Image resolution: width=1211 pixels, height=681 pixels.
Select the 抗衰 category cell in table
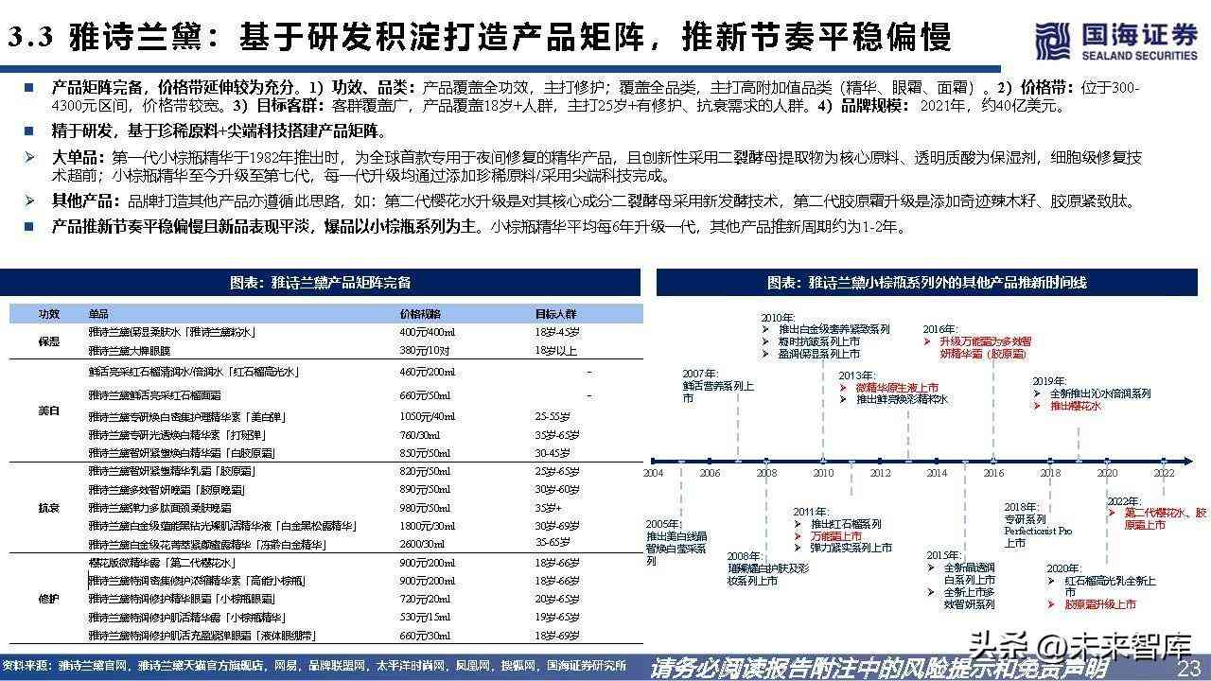[x=49, y=508]
